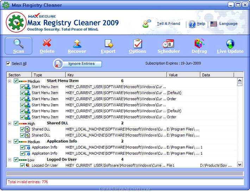Uncheck the Start Menu Item group checkbox
The height and width of the screenshot is (192, 250).
(16, 81)
